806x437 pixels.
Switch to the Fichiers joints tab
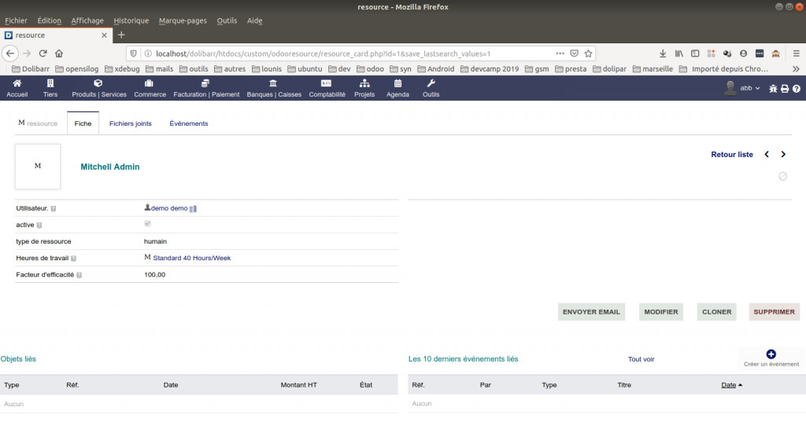coord(131,123)
